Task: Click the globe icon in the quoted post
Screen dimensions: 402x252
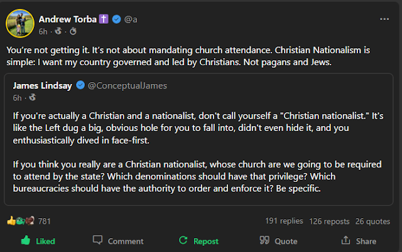Action: [x=32, y=97]
